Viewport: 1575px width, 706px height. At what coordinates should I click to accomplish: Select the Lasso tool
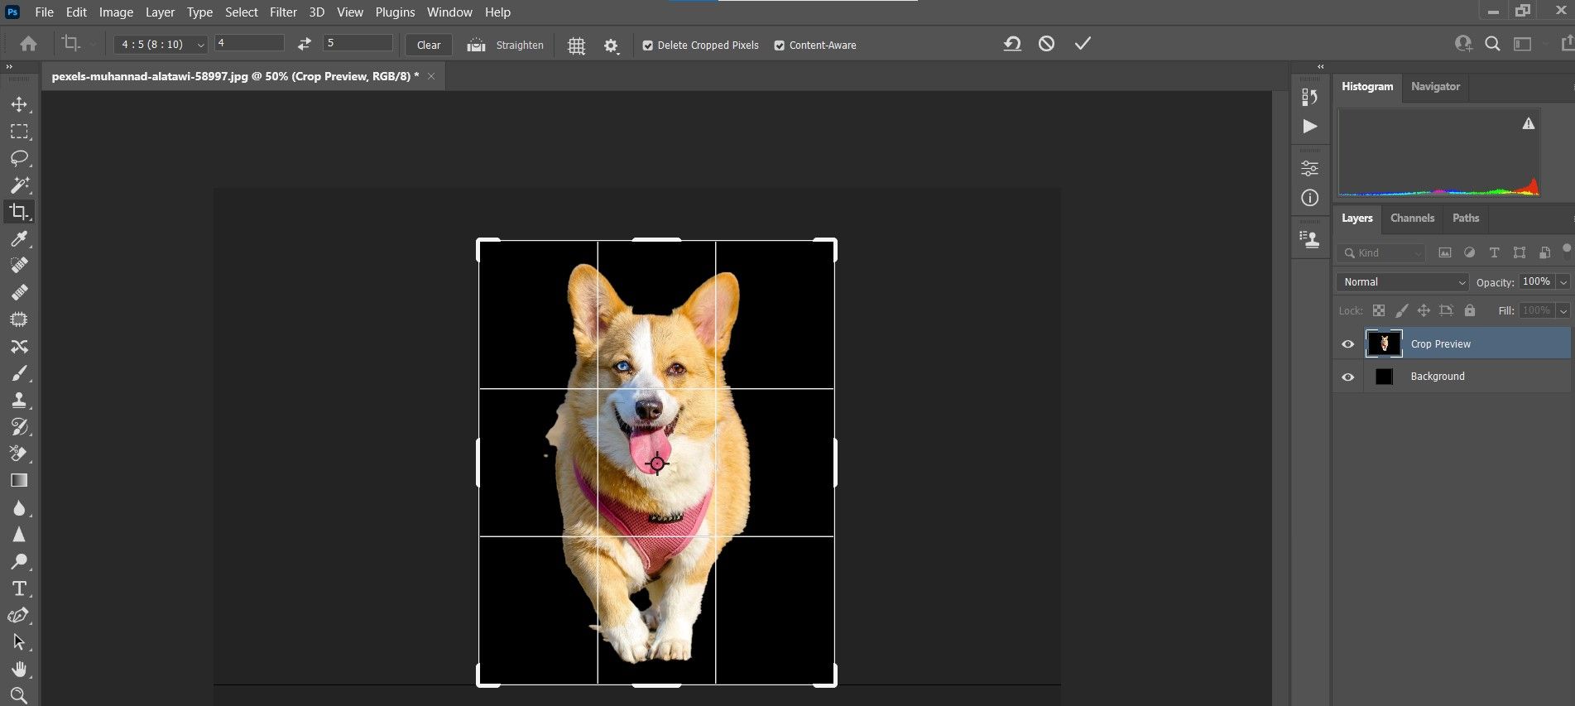click(19, 158)
